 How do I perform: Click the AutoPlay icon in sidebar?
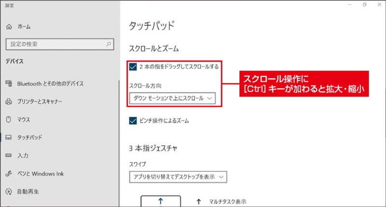point(9,191)
